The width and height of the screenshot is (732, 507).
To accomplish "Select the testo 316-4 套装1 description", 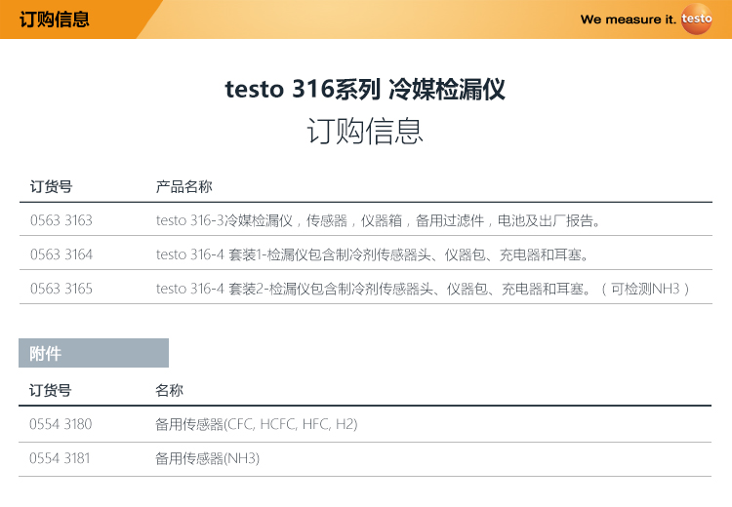I will pos(372,254).
